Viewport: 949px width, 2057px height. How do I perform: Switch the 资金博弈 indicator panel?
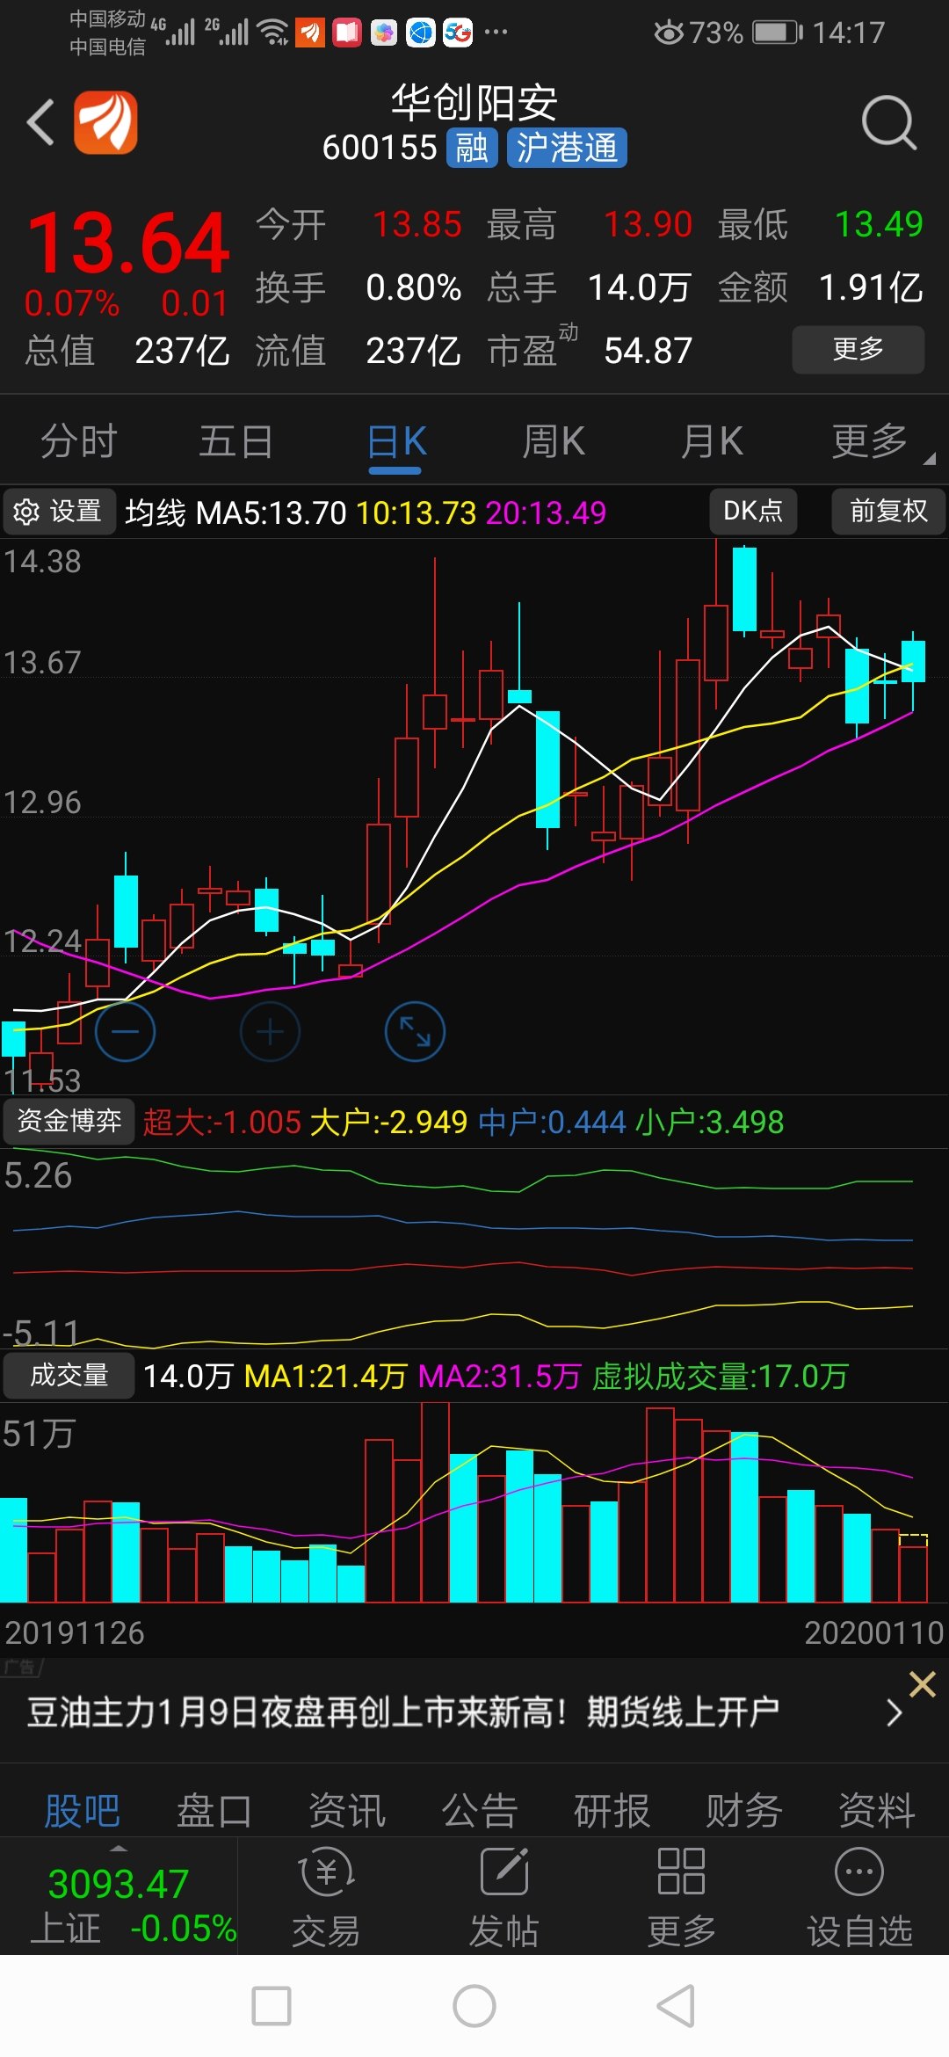click(x=69, y=1121)
